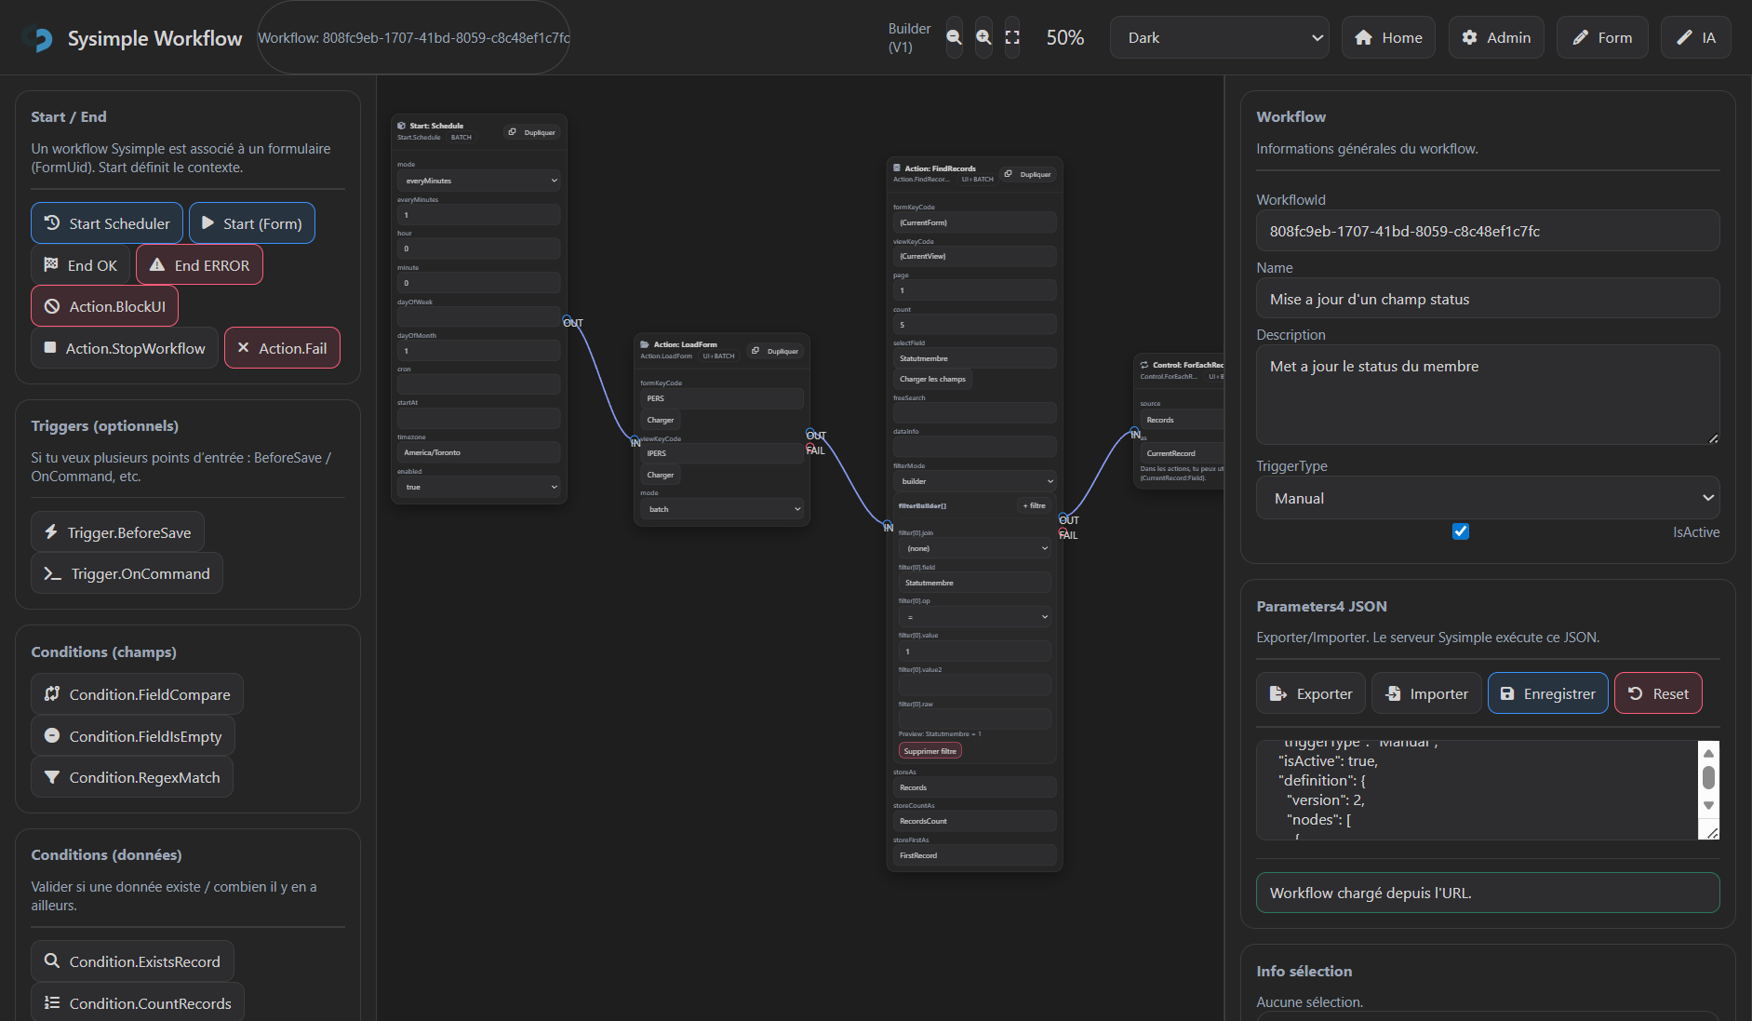Add an Action.BlockUI node
The image size is (1752, 1021).
click(x=104, y=306)
